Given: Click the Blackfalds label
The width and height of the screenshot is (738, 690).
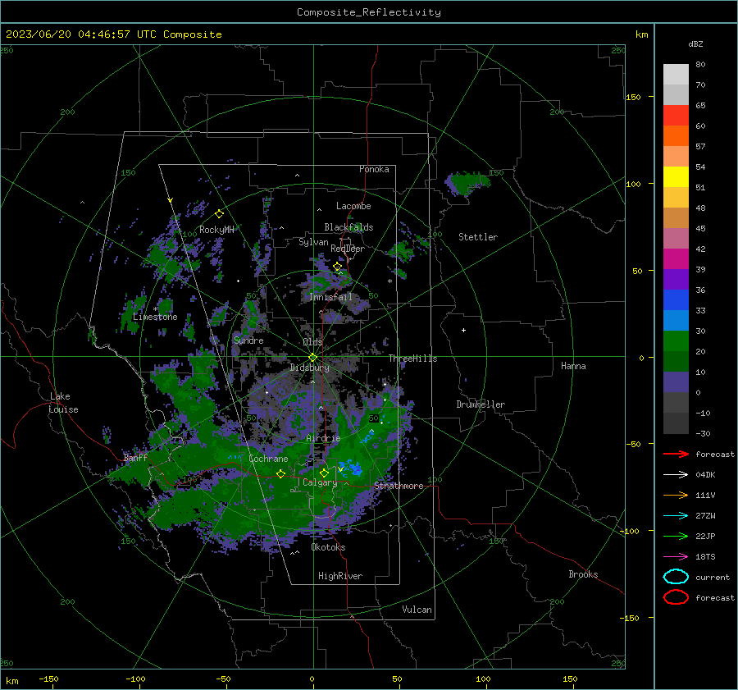Looking at the screenshot, I should (x=348, y=227).
